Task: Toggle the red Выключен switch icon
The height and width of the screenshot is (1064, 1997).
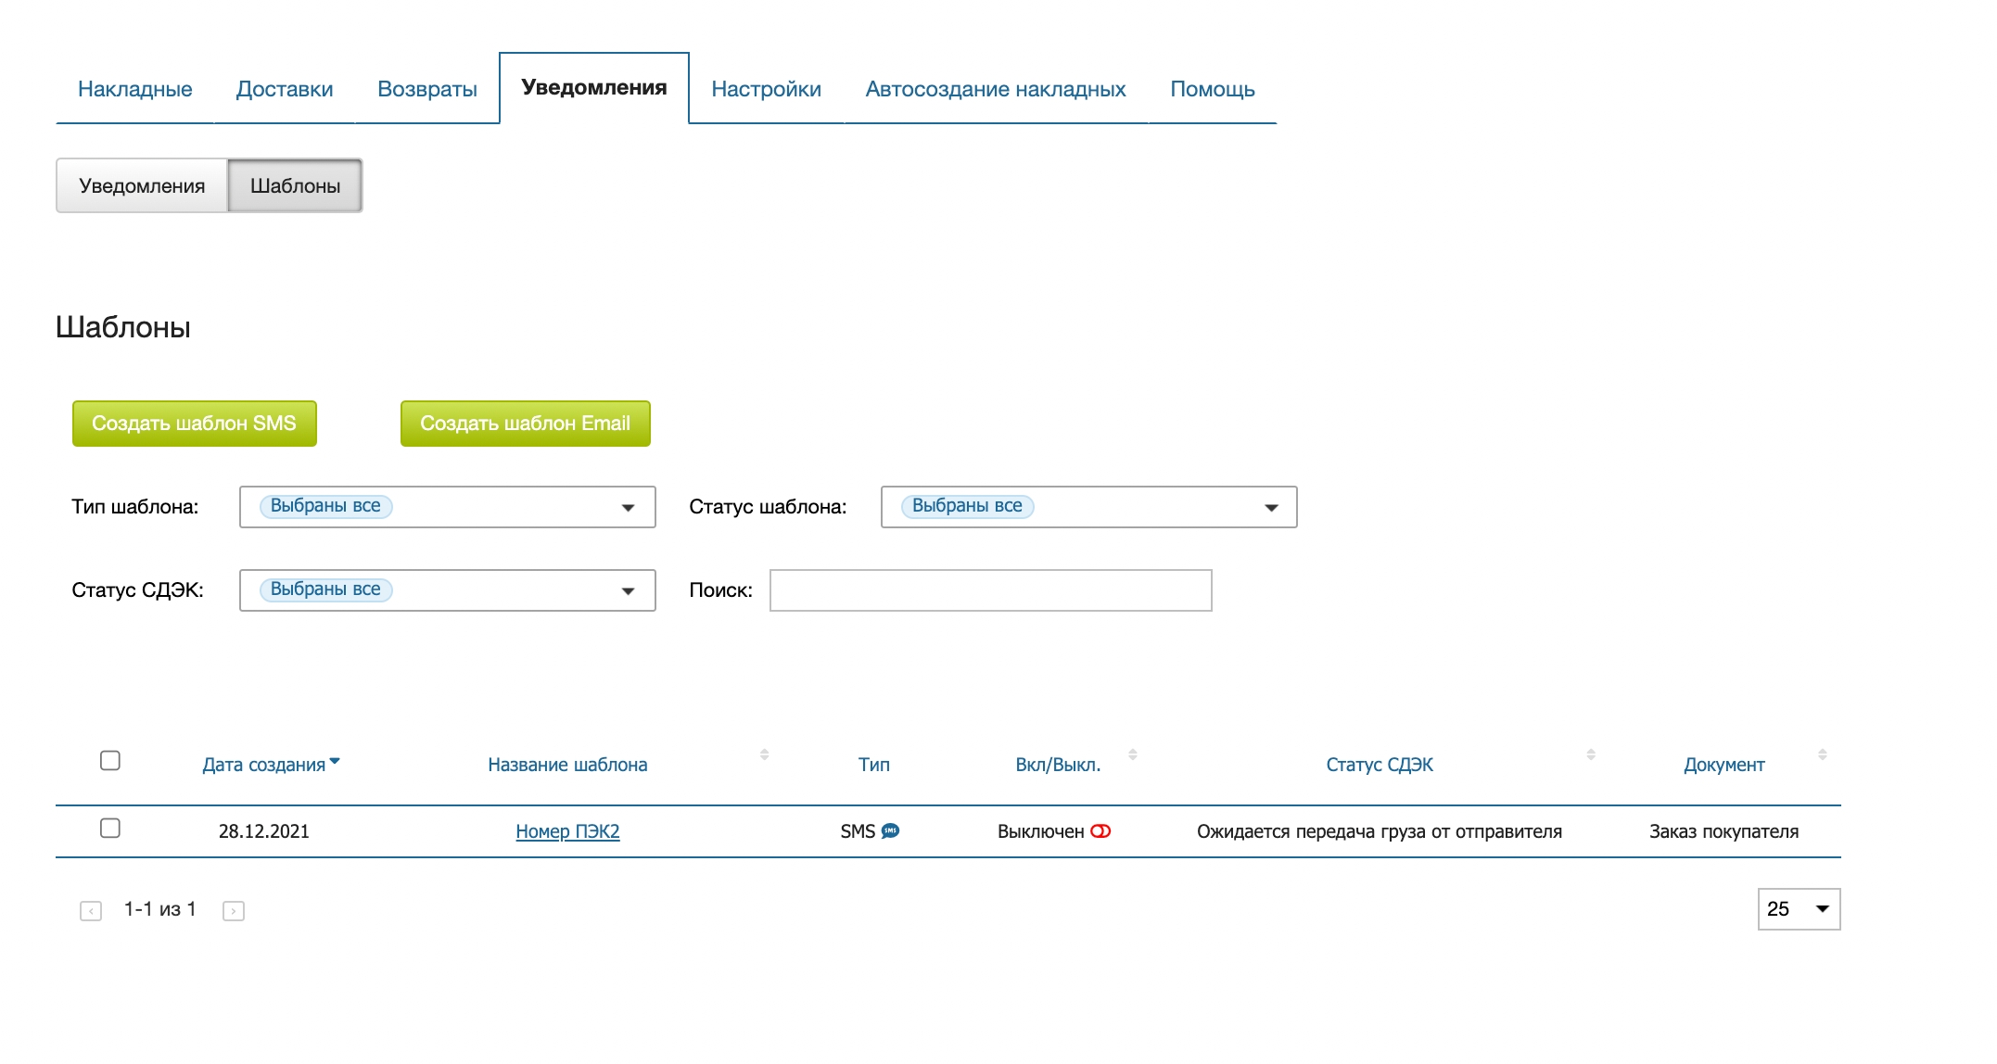Action: 1100,831
